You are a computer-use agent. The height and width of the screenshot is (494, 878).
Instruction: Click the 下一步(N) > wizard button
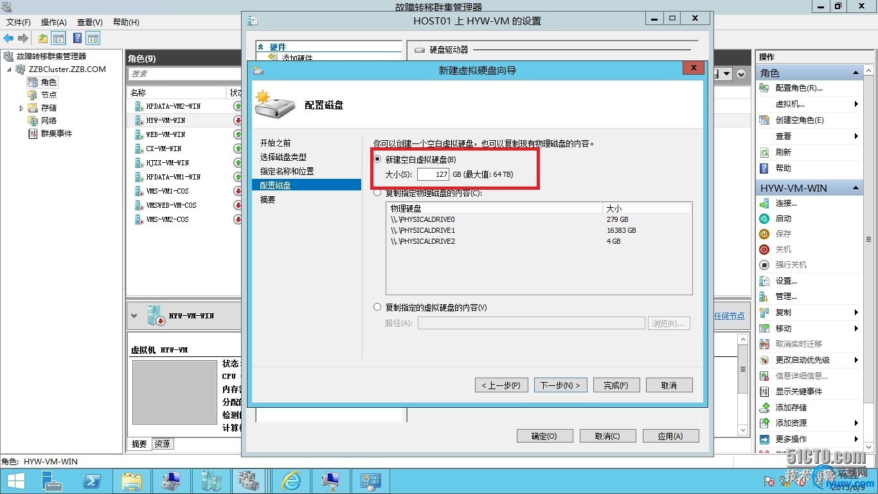tap(560, 385)
